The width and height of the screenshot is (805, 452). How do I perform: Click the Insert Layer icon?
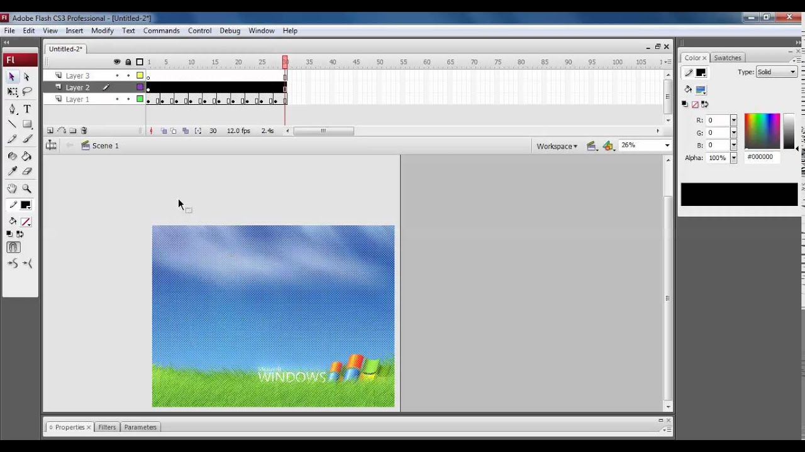(x=50, y=131)
